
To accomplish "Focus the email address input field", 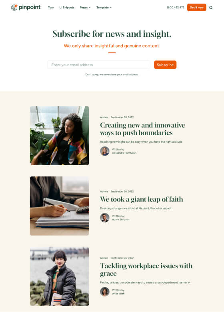I will [99, 65].
